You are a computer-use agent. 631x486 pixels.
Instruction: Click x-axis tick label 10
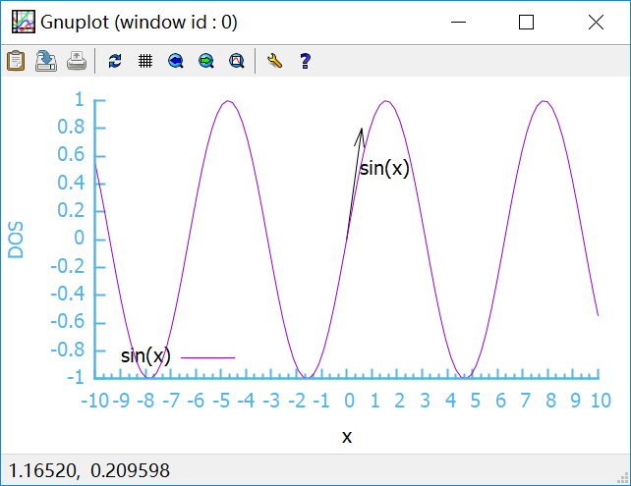[601, 401]
